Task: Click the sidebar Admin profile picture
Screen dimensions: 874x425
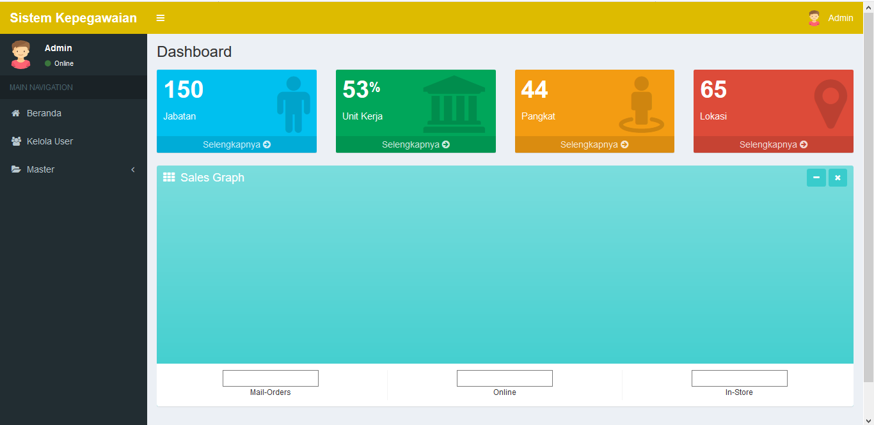Action: pos(21,54)
